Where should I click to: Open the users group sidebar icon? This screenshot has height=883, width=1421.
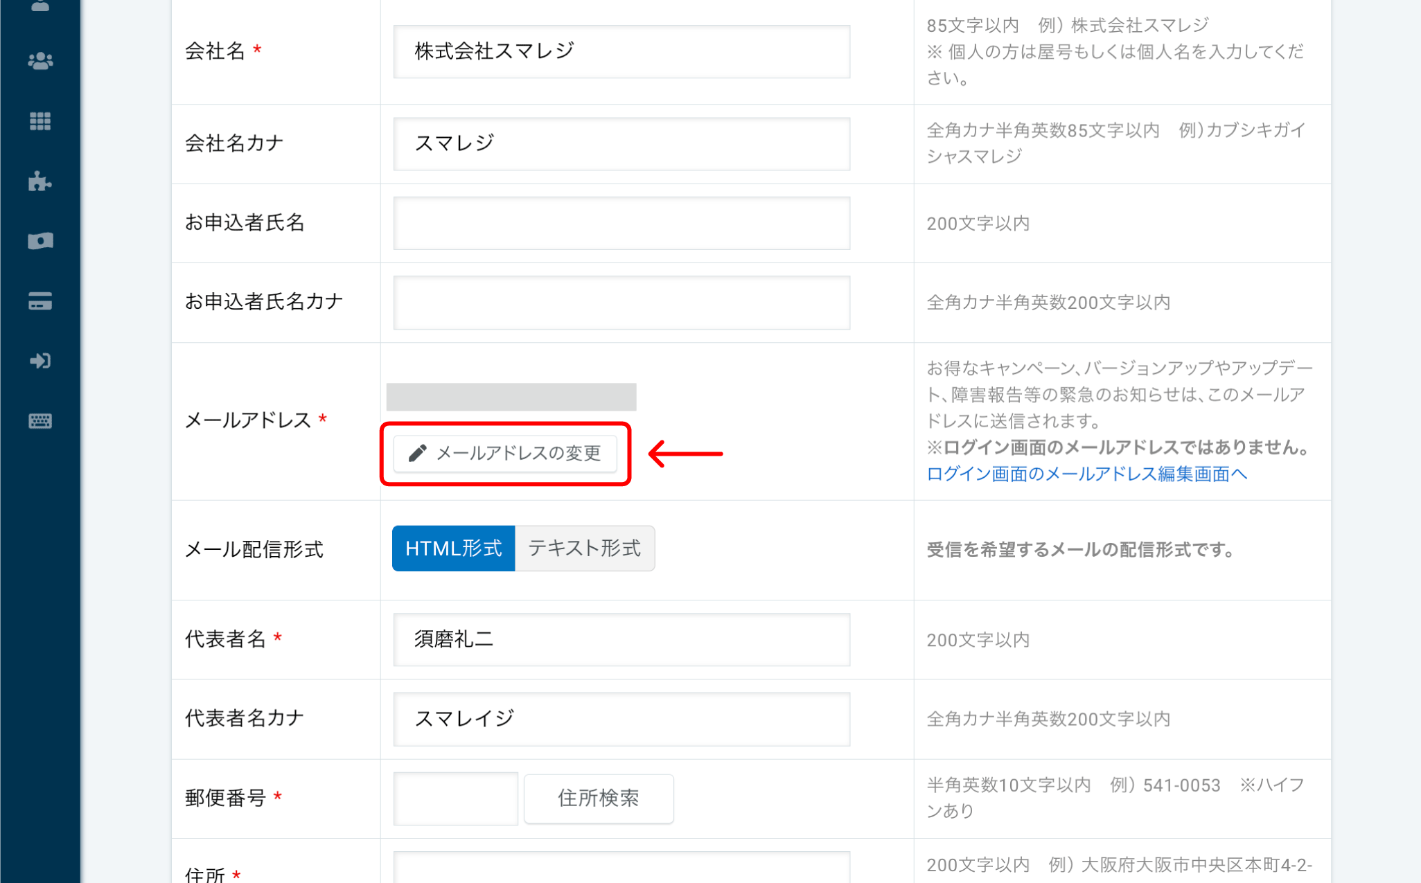(x=40, y=62)
